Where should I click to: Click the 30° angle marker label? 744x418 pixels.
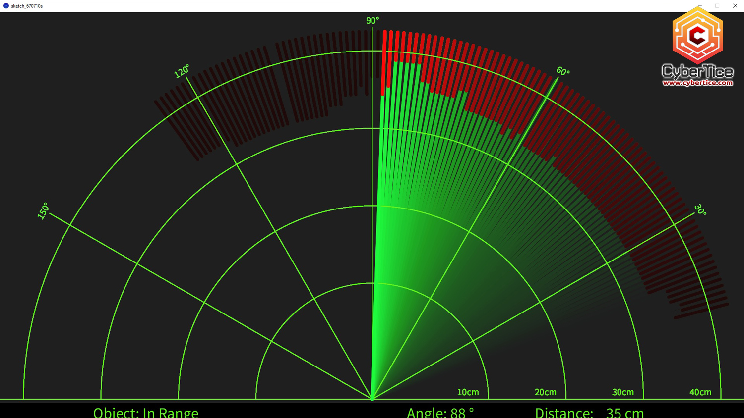pyautogui.click(x=700, y=209)
